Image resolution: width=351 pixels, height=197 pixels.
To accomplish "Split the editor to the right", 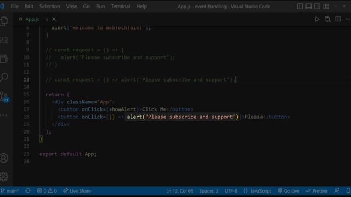I will click(338, 19).
